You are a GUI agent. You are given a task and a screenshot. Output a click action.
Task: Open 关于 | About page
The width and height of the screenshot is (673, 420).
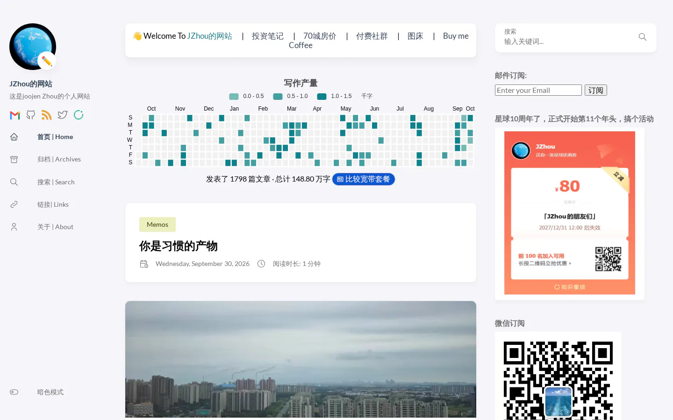click(55, 227)
